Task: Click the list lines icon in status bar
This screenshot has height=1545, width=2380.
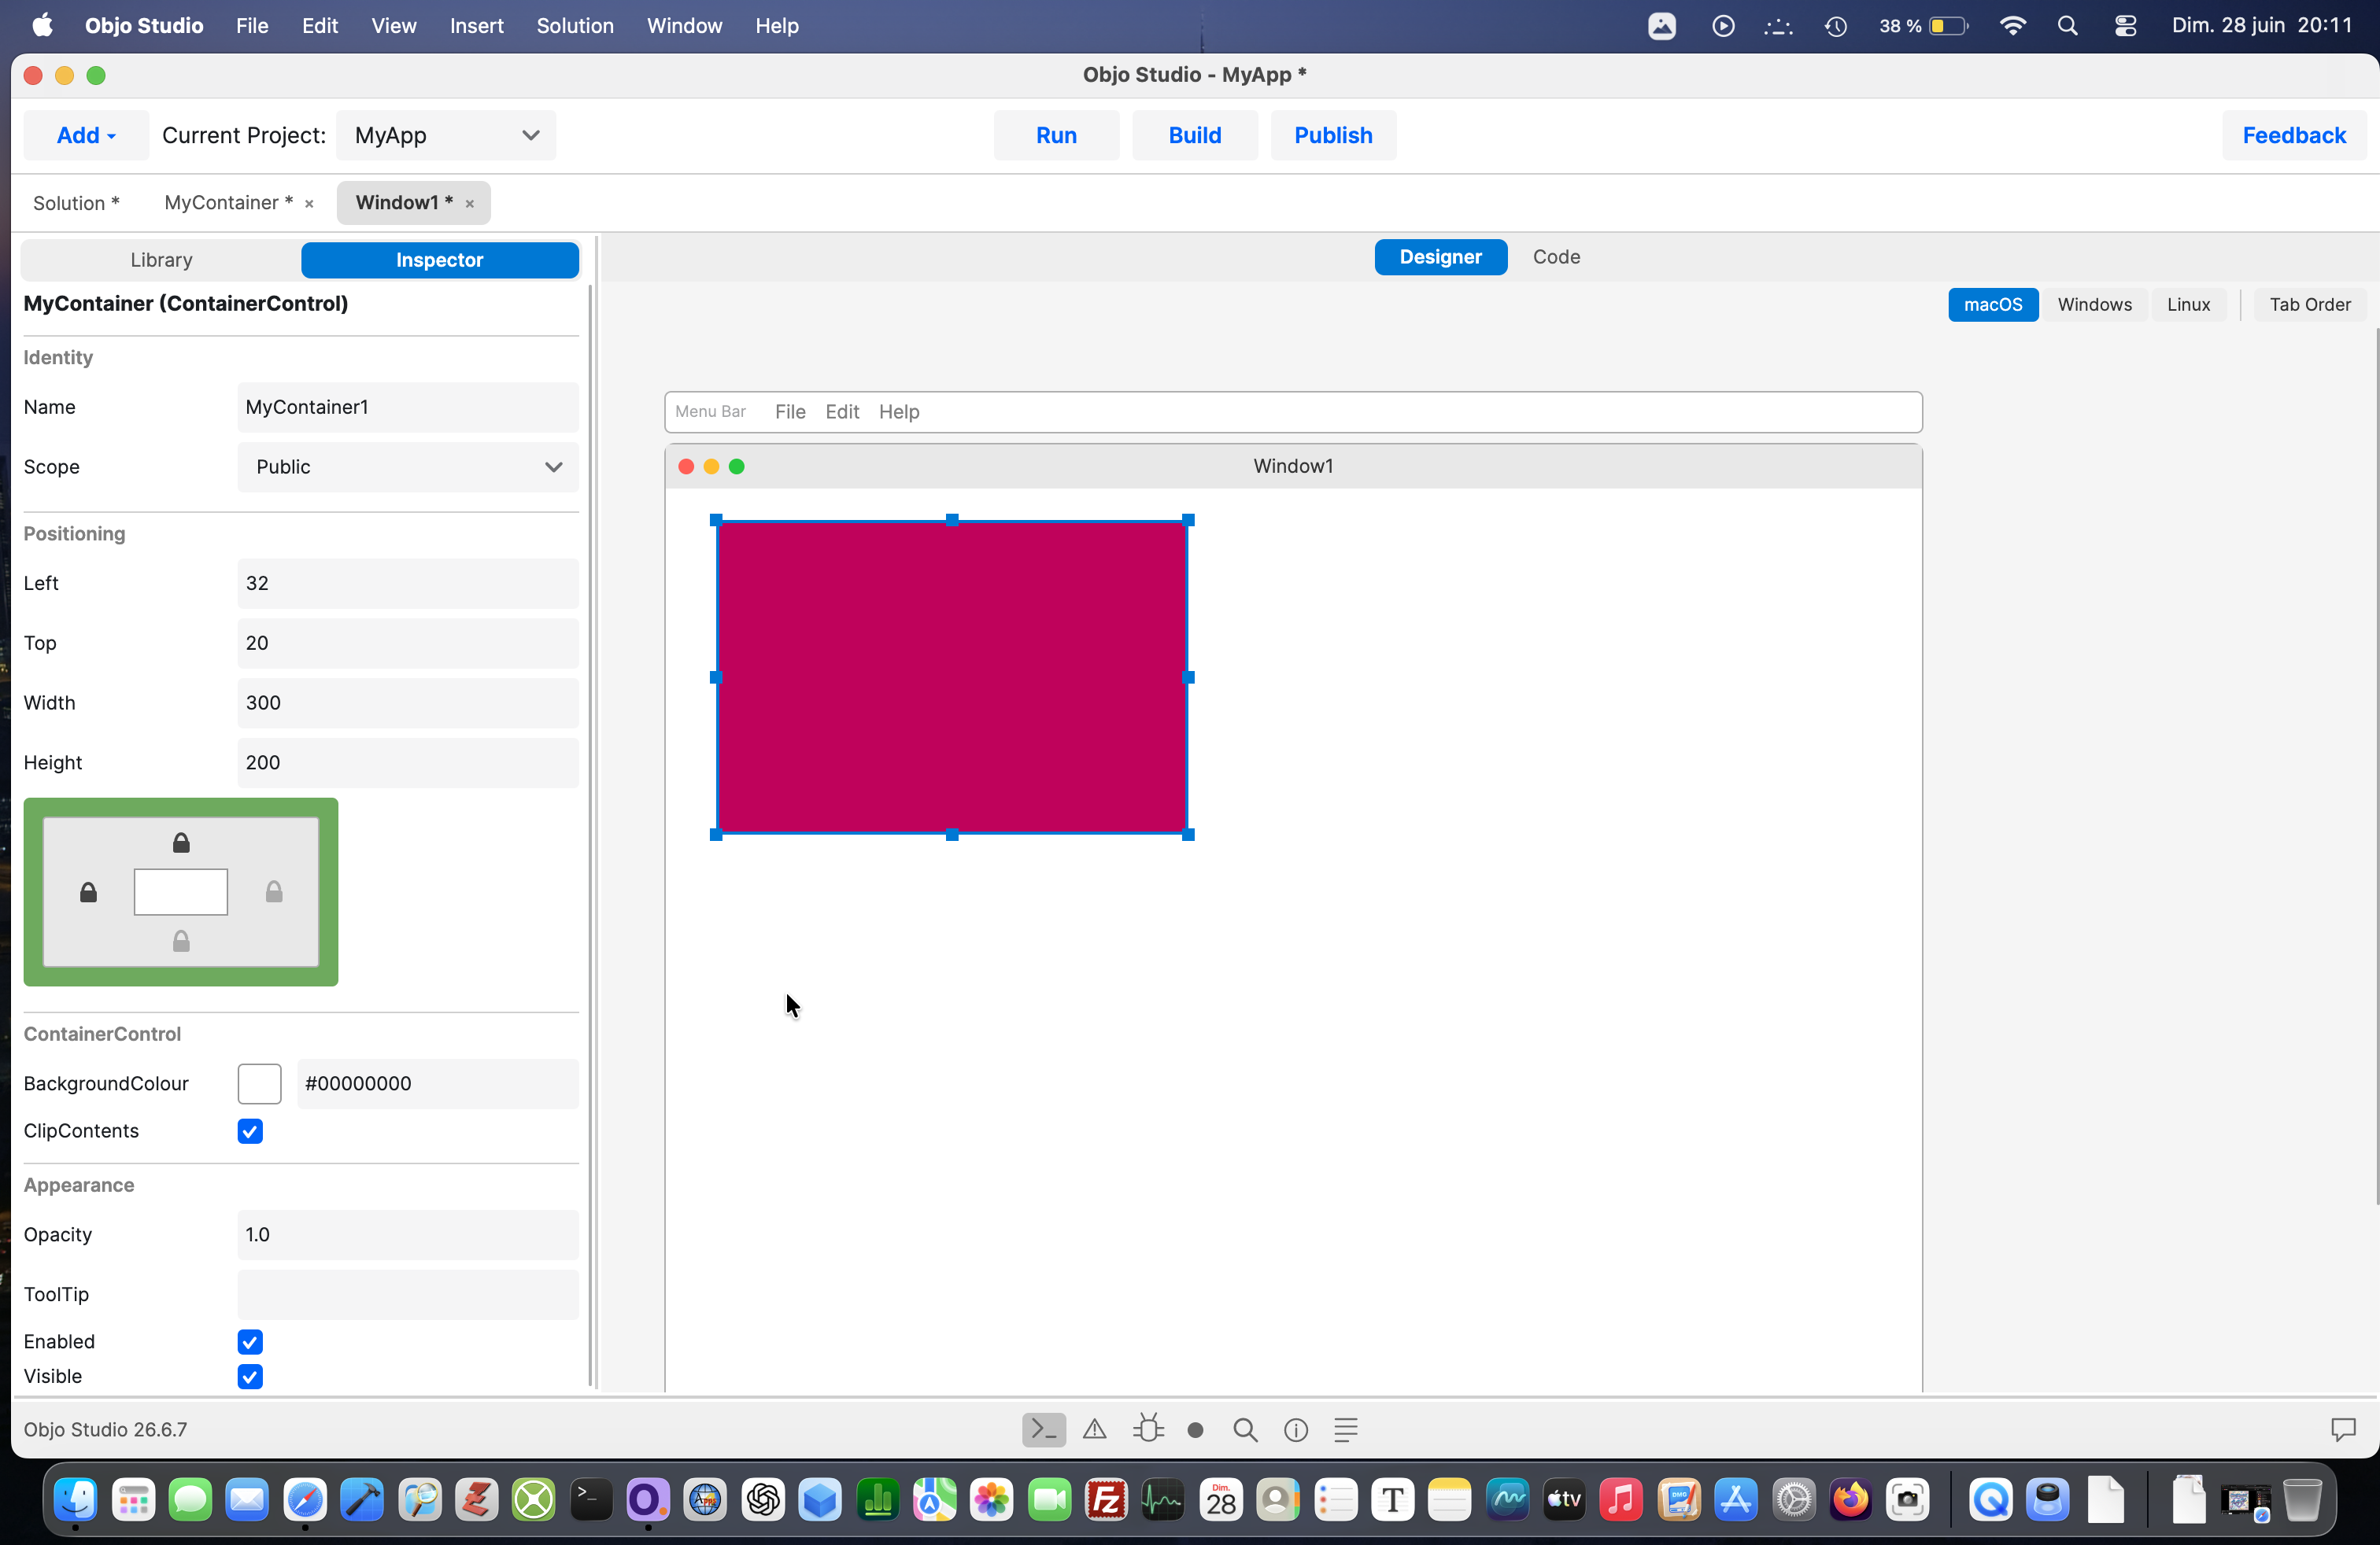Action: (x=1346, y=1430)
